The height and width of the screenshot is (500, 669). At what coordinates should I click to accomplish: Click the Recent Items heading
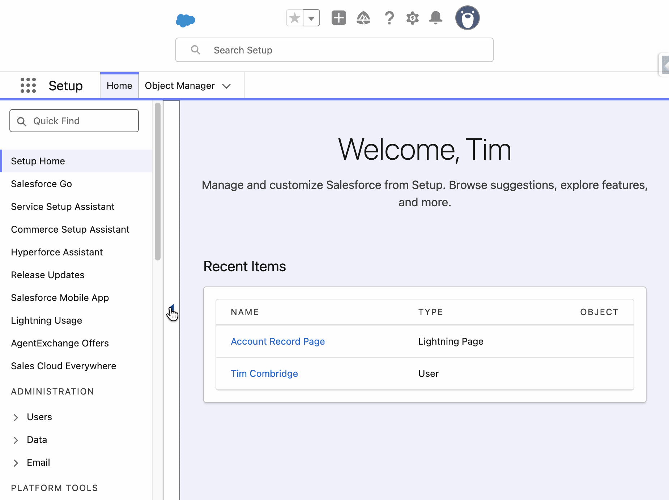245,267
